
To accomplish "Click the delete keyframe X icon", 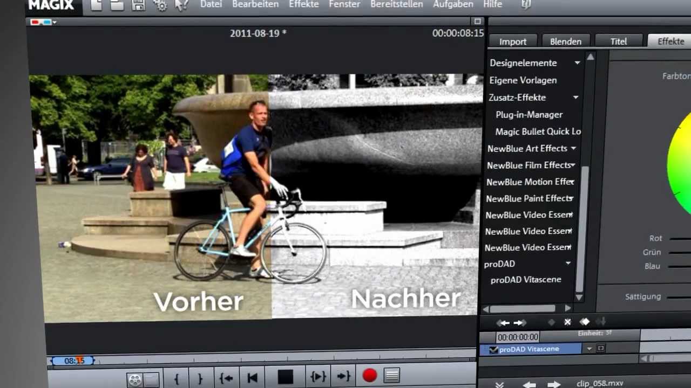I will point(567,322).
